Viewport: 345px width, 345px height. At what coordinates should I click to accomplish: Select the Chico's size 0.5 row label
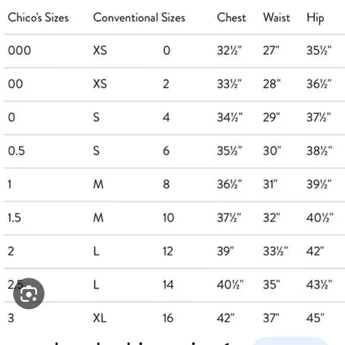[x=16, y=150]
